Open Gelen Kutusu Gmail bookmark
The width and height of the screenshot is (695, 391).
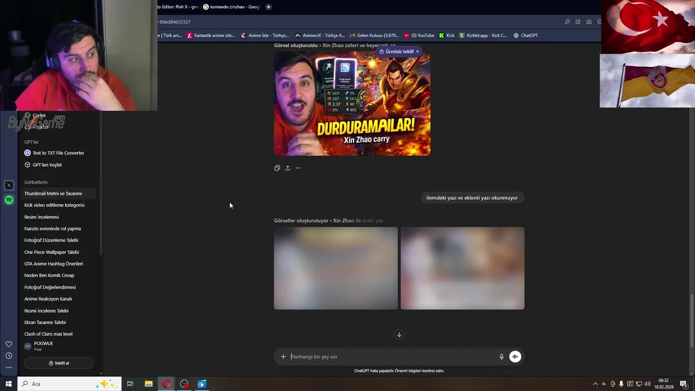click(374, 35)
